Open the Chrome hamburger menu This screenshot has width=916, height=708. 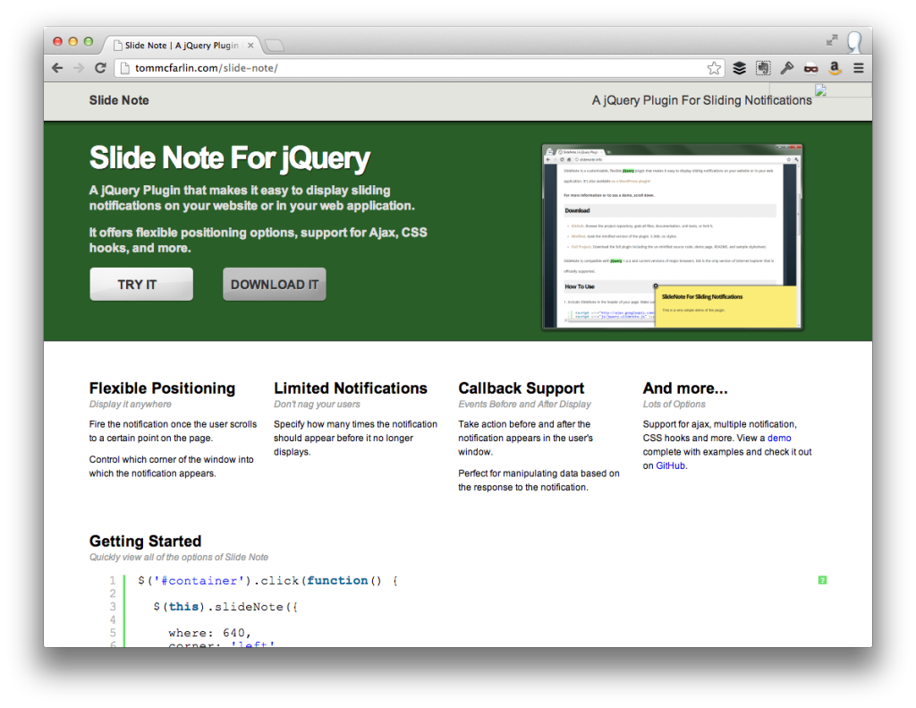pos(858,68)
